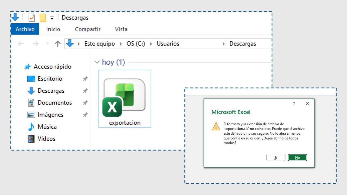Select the Vista tab

coord(121,29)
